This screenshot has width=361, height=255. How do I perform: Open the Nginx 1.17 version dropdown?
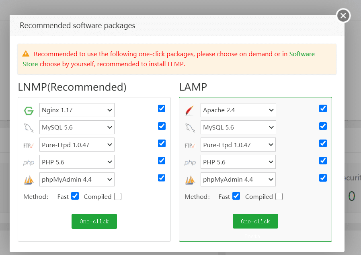coord(77,110)
